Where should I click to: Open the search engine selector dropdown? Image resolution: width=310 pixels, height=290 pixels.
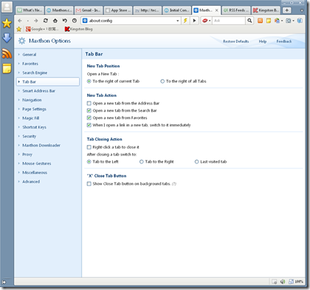(207, 21)
